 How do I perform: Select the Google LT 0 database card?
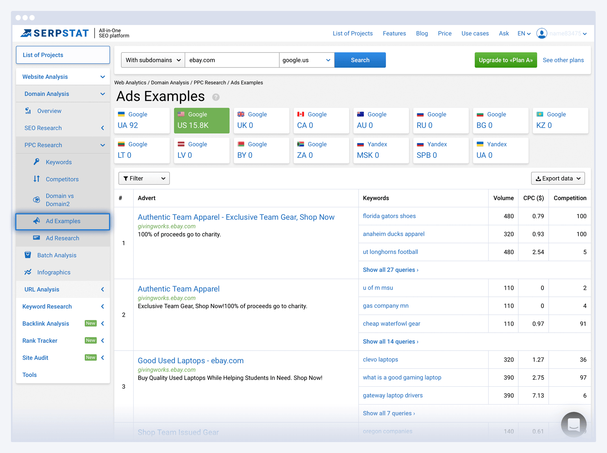[x=142, y=150]
